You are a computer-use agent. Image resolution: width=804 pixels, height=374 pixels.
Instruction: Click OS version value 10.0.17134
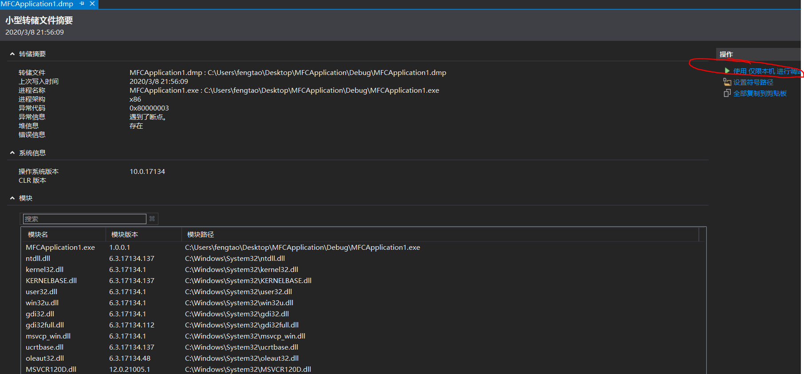pos(147,172)
